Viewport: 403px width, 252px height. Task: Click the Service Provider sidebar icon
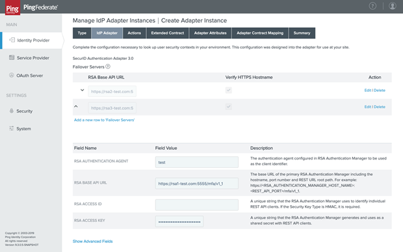coord(12,57)
